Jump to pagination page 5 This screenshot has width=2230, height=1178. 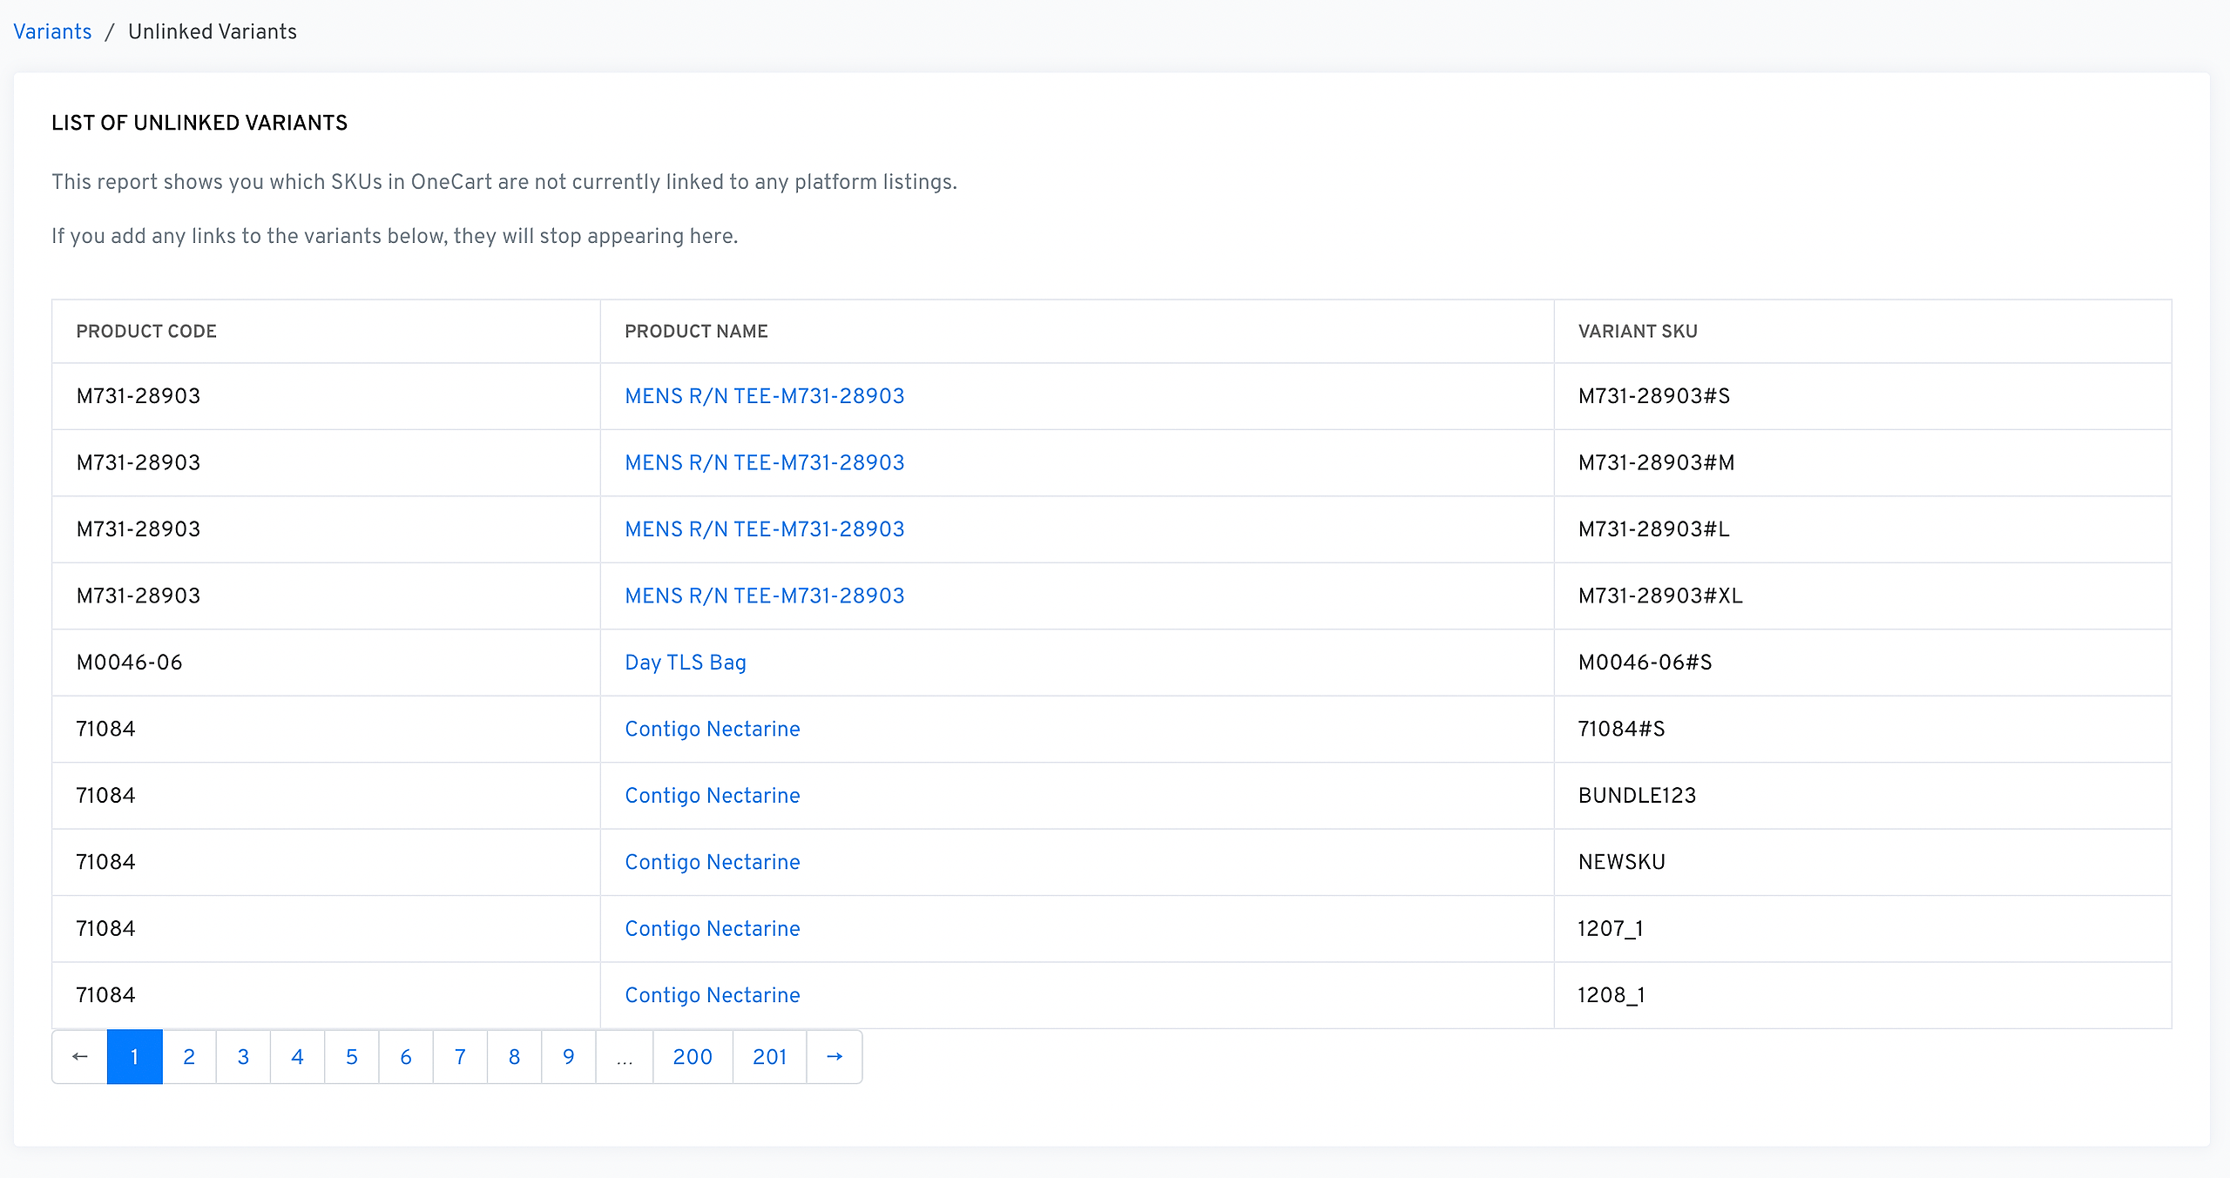pos(352,1056)
